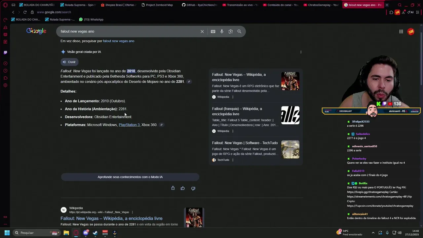Open Steam from the taskbar
The width and height of the screenshot is (423, 238).
coord(95,233)
